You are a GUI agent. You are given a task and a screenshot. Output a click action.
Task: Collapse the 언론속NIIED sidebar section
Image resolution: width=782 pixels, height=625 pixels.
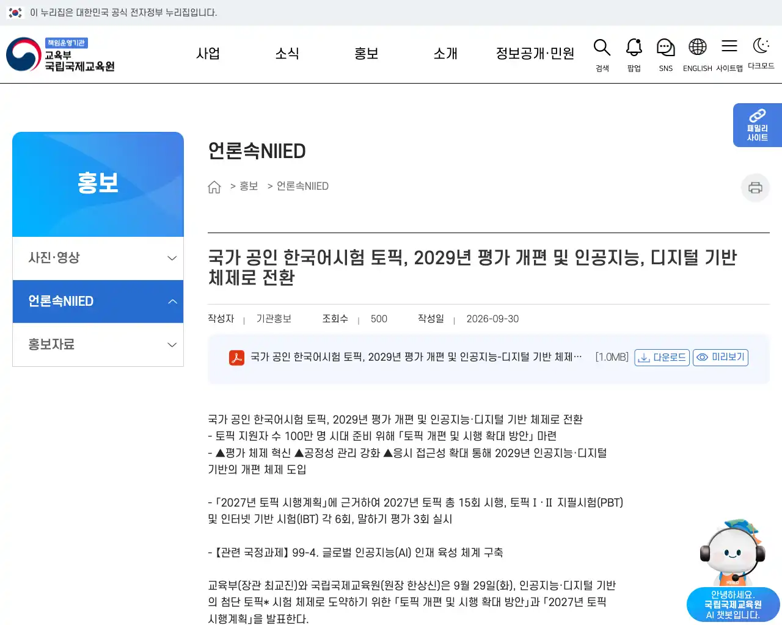click(x=98, y=302)
